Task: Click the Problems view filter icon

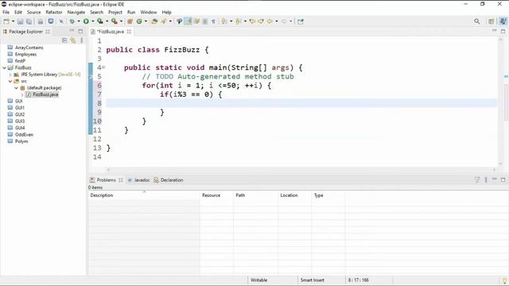Action: tap(477, 180)
